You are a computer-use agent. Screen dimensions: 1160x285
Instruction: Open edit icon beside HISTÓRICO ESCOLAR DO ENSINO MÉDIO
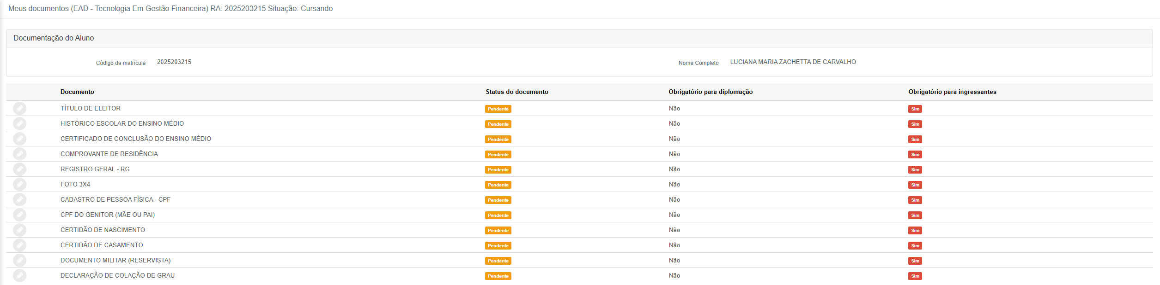pos(19,124)
